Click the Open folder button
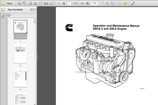The height and width of the screenshot is (105, 158). [x=7, y=3]
